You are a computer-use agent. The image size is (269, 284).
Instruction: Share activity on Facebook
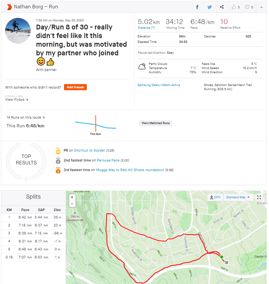point(197,7)
